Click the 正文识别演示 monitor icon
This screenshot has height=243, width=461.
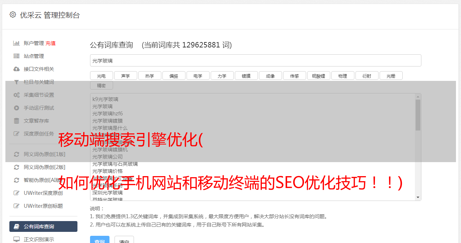coord(16,239)
